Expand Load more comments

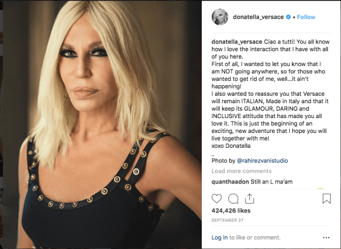pos(241,171)
